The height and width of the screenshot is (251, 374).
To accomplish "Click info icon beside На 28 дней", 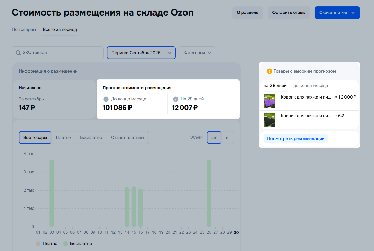I will tap(176, 99).
